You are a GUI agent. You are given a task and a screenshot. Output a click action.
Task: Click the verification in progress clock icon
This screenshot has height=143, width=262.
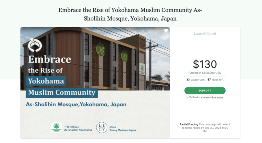[x=187, y=97]
